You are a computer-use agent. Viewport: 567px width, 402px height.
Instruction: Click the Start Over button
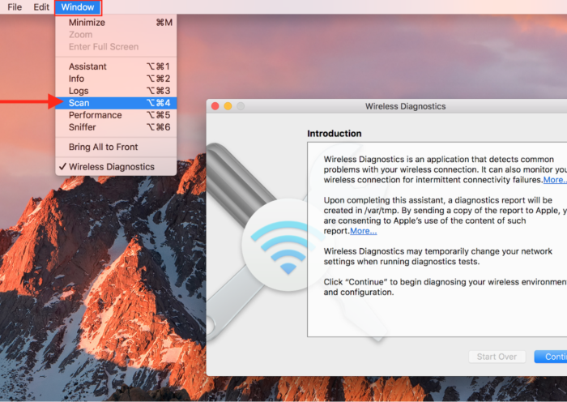tap(497, 357)
